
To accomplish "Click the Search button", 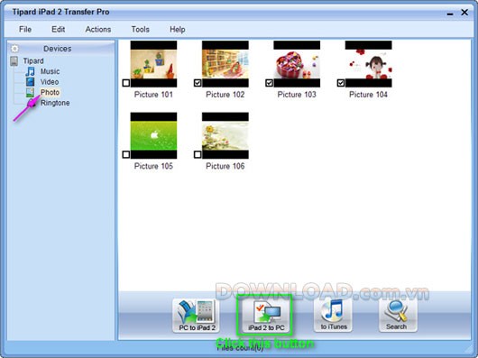I will pos(398,315).
